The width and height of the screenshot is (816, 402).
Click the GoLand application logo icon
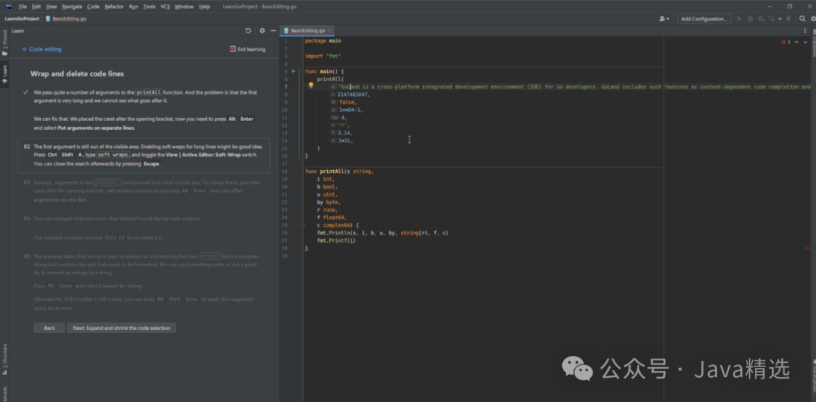coord(8,6)
